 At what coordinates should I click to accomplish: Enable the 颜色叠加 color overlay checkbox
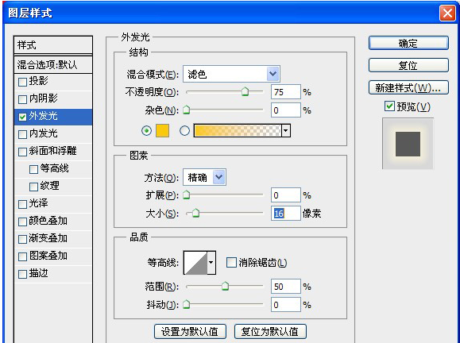pyautogui.click(x=22, y=222)
